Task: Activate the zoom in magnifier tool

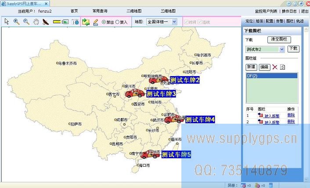Action: click(x=16, y=21)
